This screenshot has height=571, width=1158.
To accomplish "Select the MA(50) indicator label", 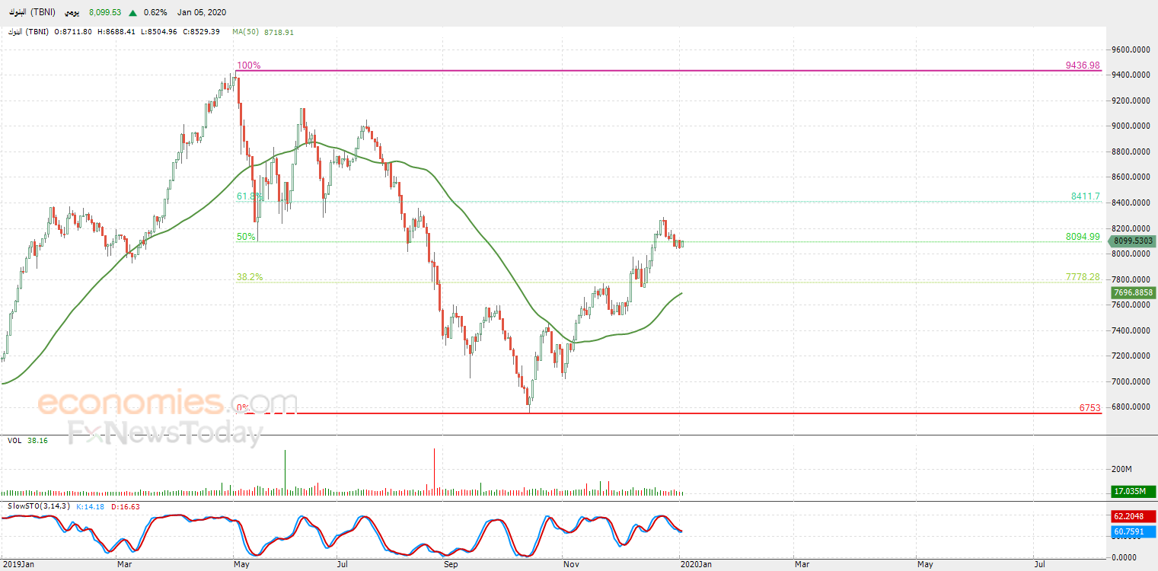I will click(x=246, y=32).
